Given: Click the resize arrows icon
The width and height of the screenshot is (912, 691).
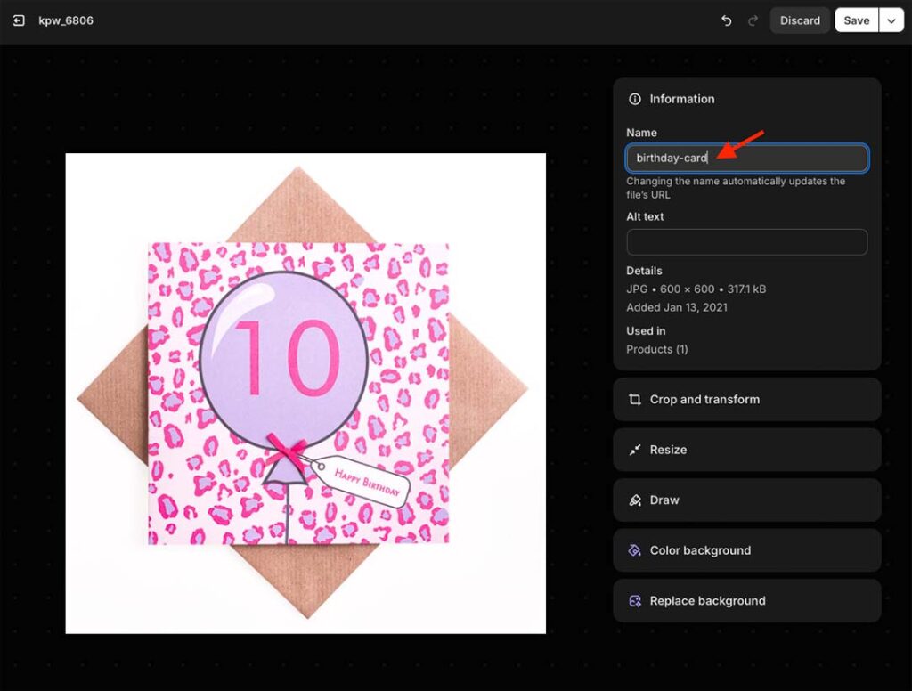Looking at the screenshot, I should 634,450.
